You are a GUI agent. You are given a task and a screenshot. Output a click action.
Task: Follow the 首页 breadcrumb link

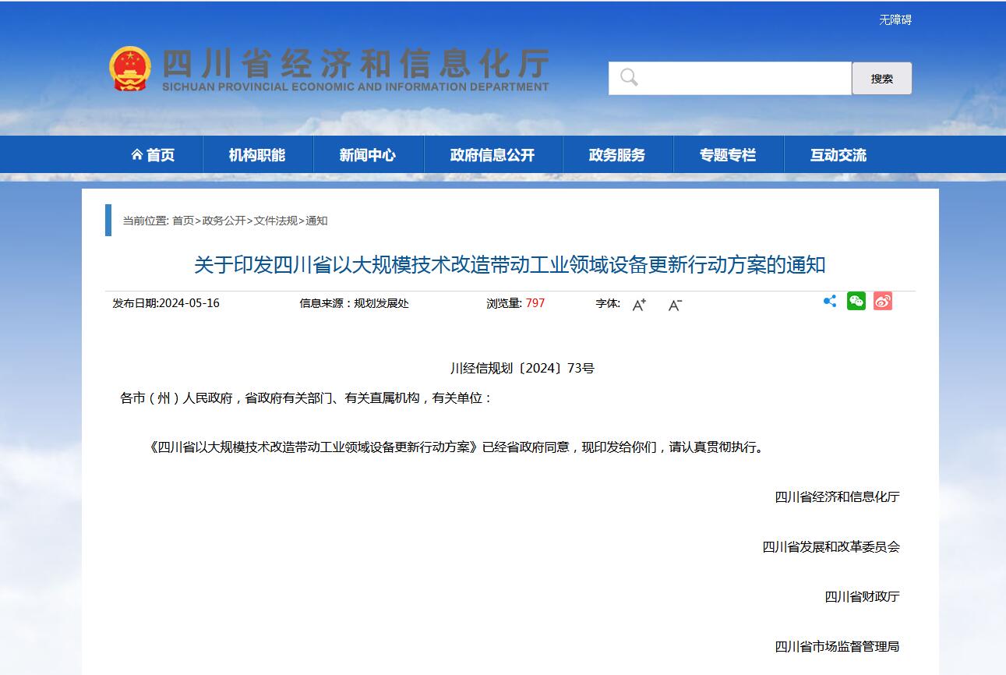[x=183, y=221]
